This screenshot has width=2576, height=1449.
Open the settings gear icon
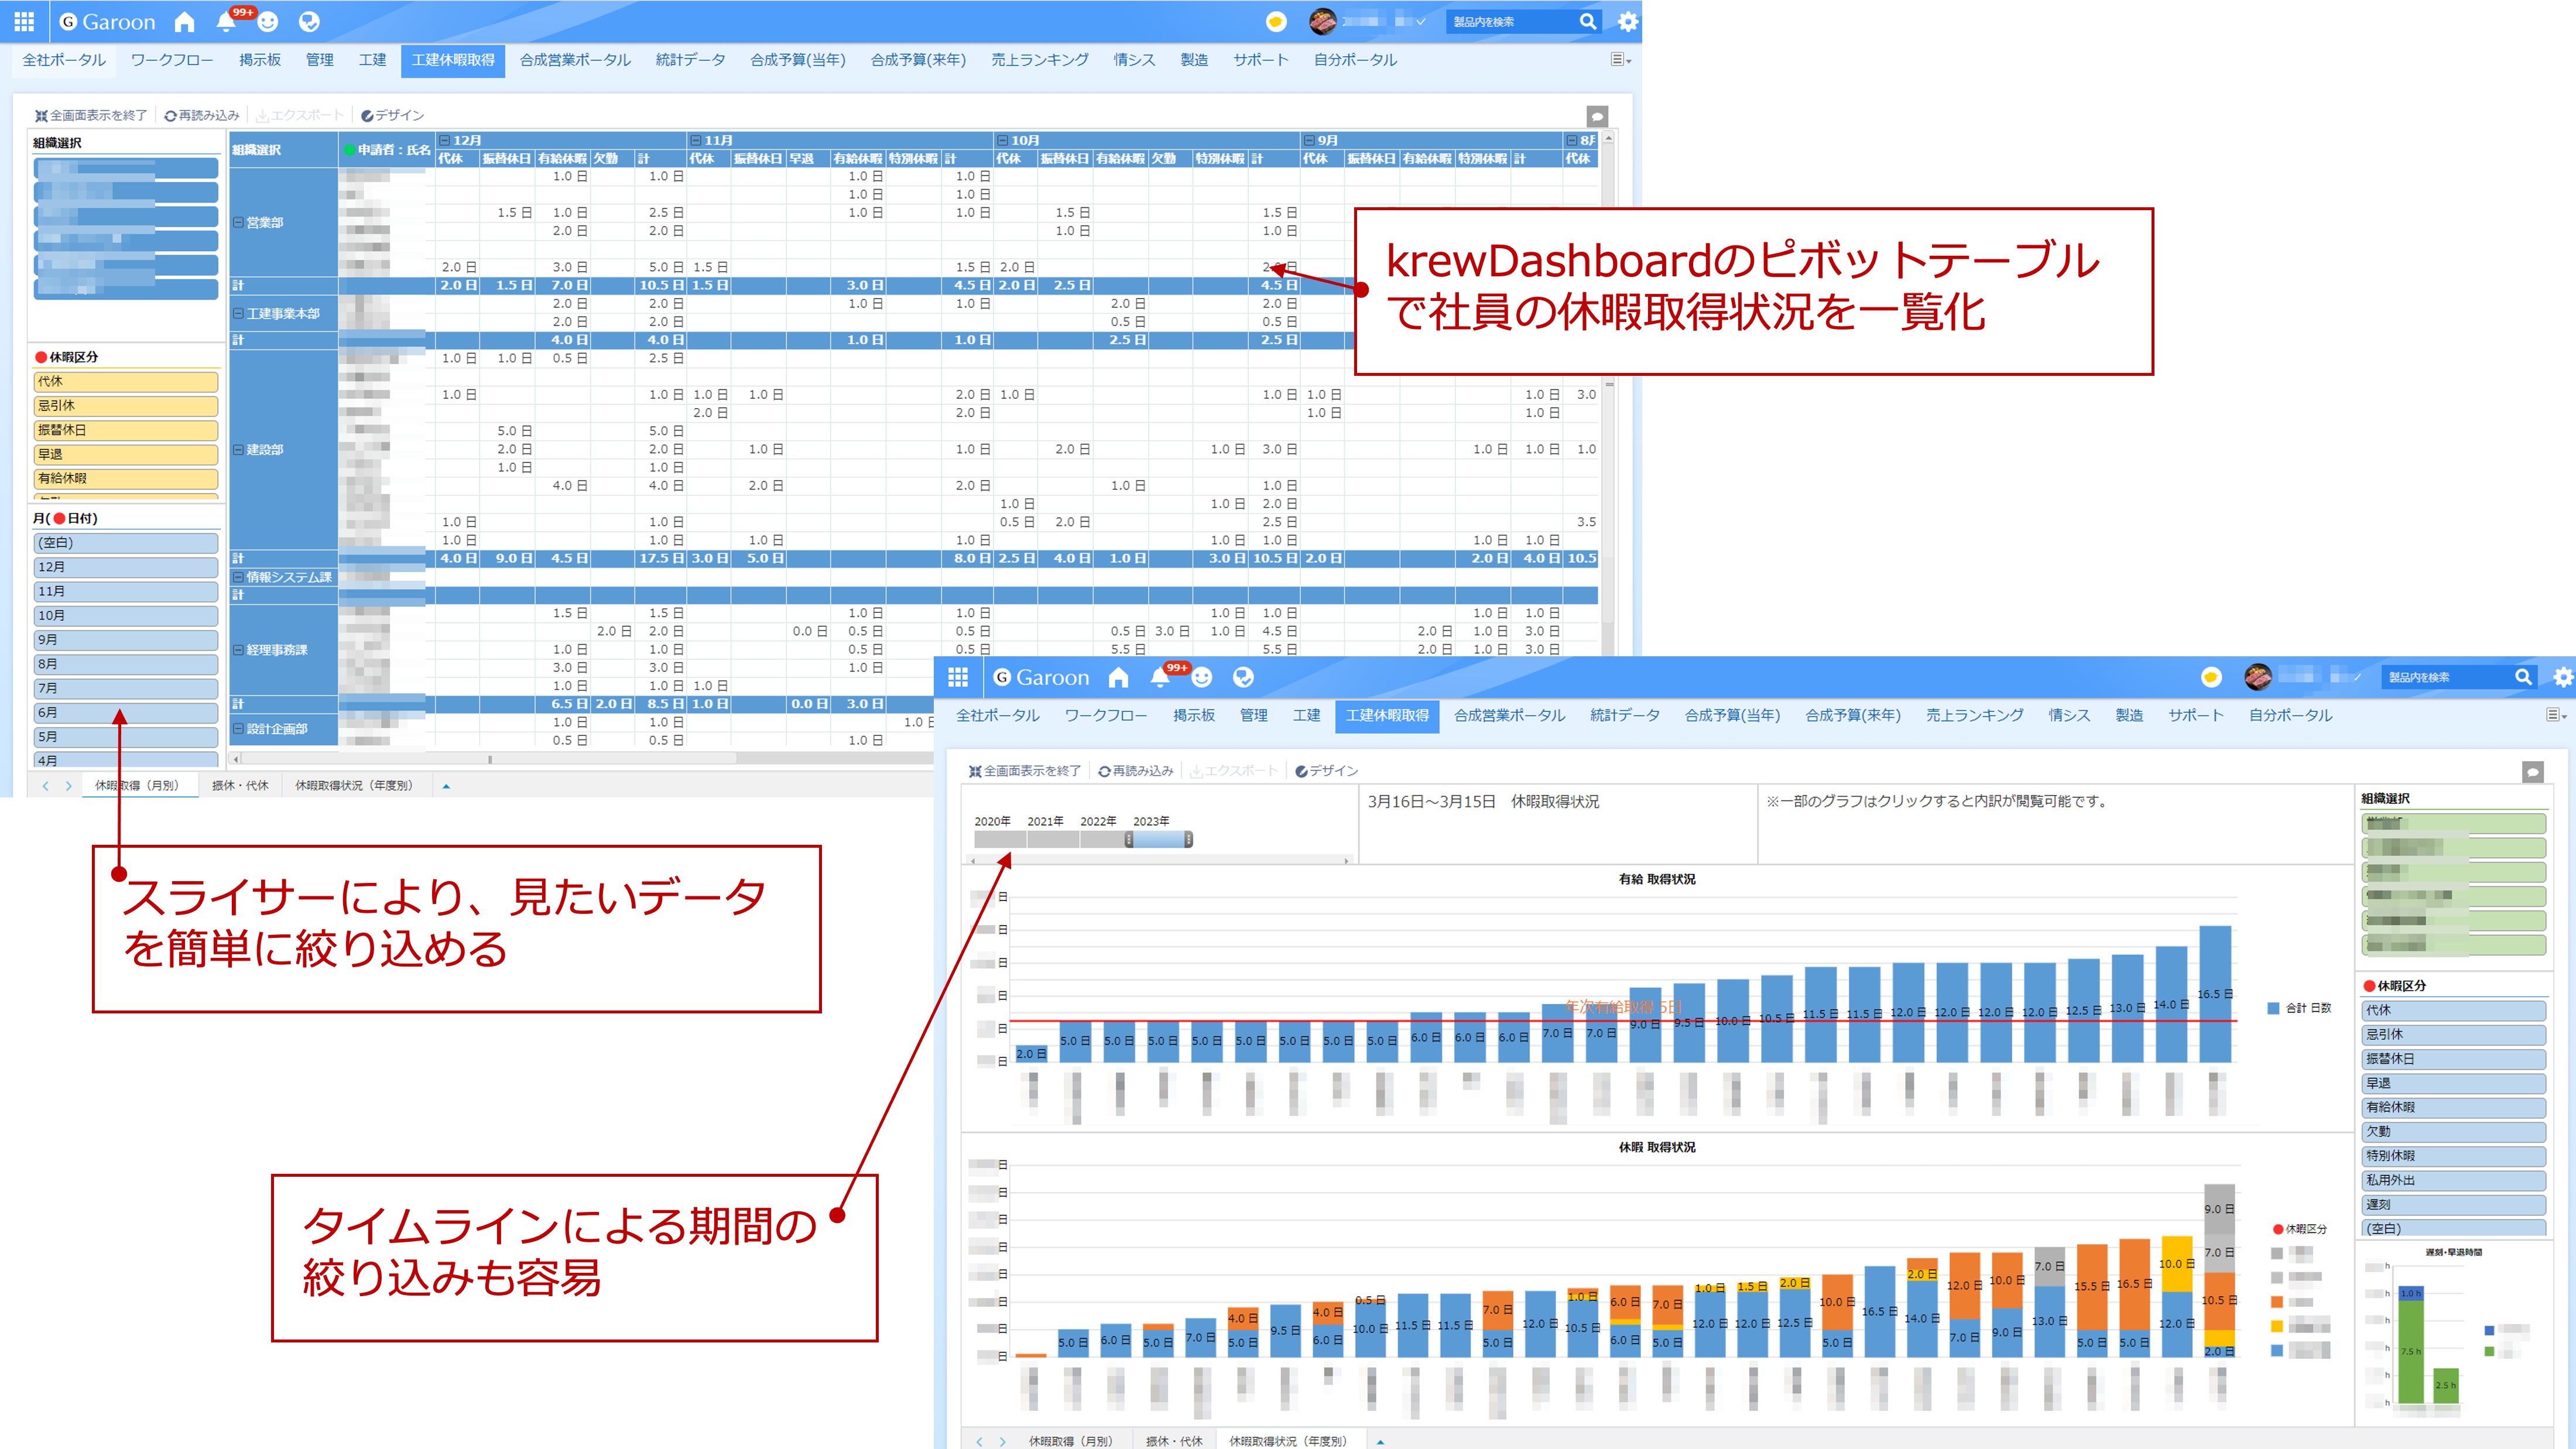tap(1627, 21)
